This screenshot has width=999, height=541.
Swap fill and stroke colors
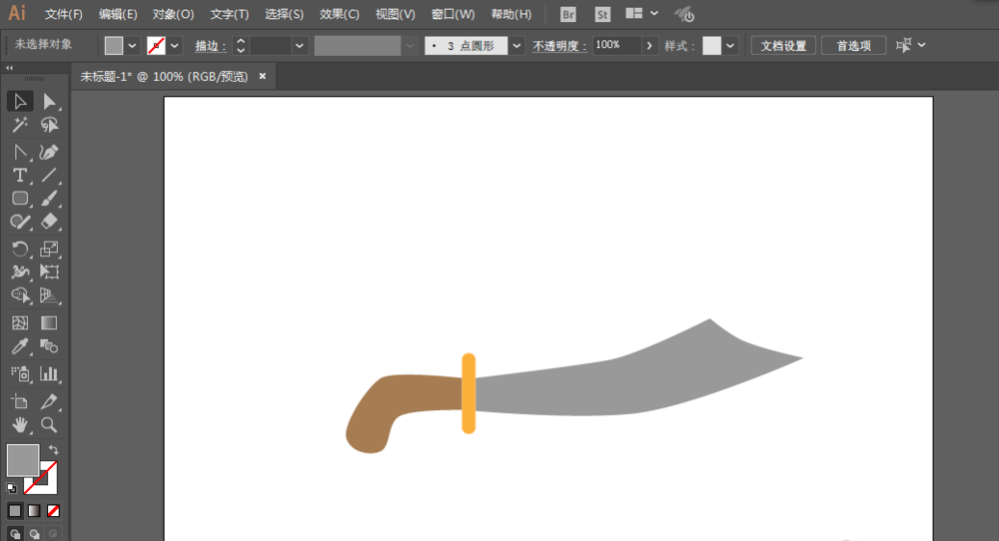[54, 450]
